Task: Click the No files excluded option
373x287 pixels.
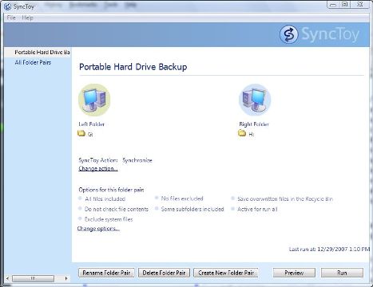Action: 182,199
